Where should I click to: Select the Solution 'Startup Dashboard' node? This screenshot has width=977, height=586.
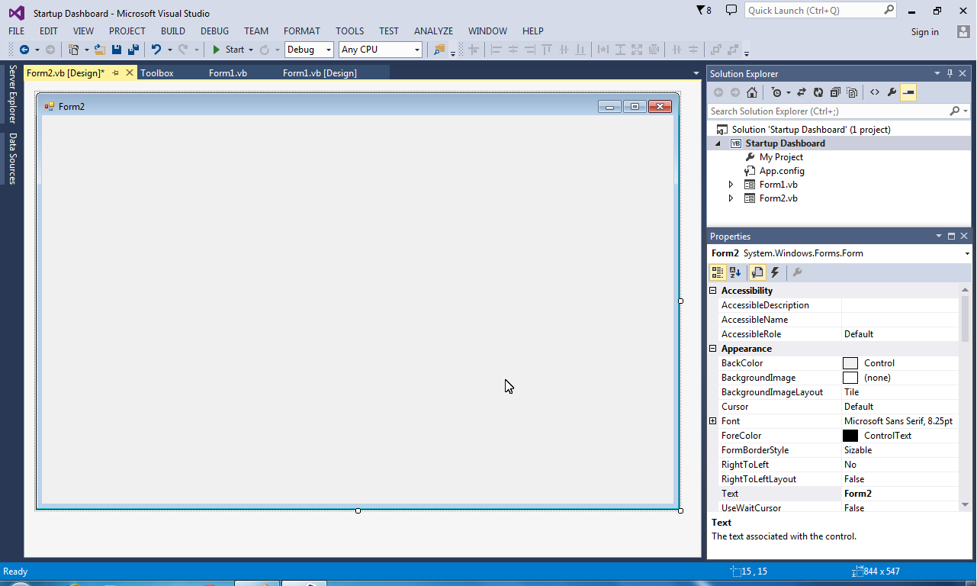click(811, 130)
